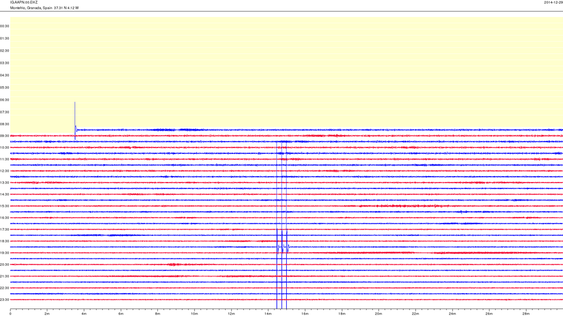Screen dimensions: 563x316
Task: Click the 08:30 time label
Action: coord(5,124)
